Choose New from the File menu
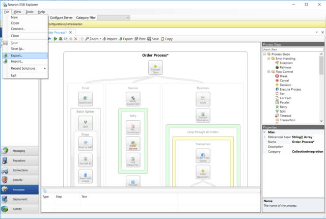Viewport: 326px width, 219px height. (x=25, y=17)
